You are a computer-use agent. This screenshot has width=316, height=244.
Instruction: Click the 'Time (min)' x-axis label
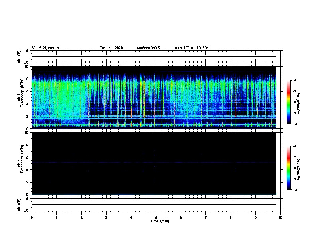(x=160, y=221)
